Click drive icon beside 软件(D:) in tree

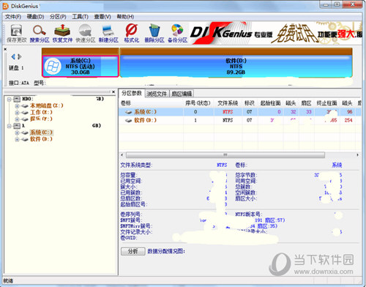25,139
